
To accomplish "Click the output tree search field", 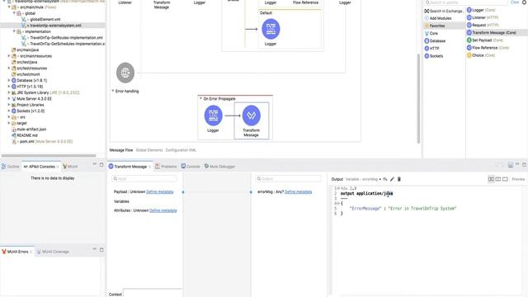I will tap(289, 179).
